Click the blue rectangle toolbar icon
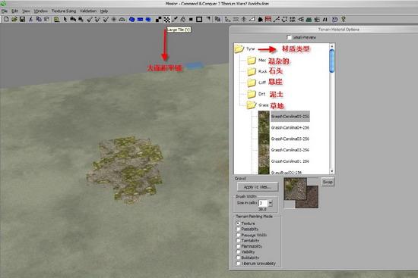 pyautogui.click(x=140, y=19)
